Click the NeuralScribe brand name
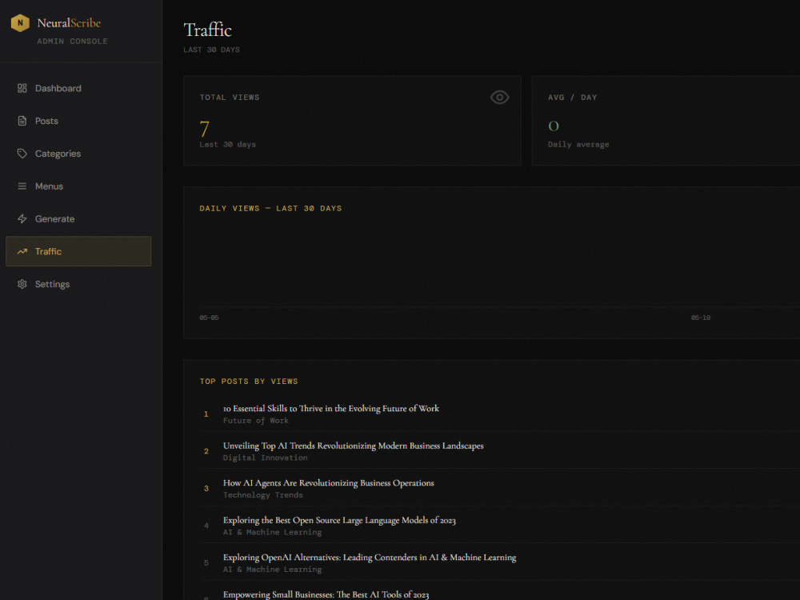The width and height of the screenshot is (800, 600). tap(69, 23)
